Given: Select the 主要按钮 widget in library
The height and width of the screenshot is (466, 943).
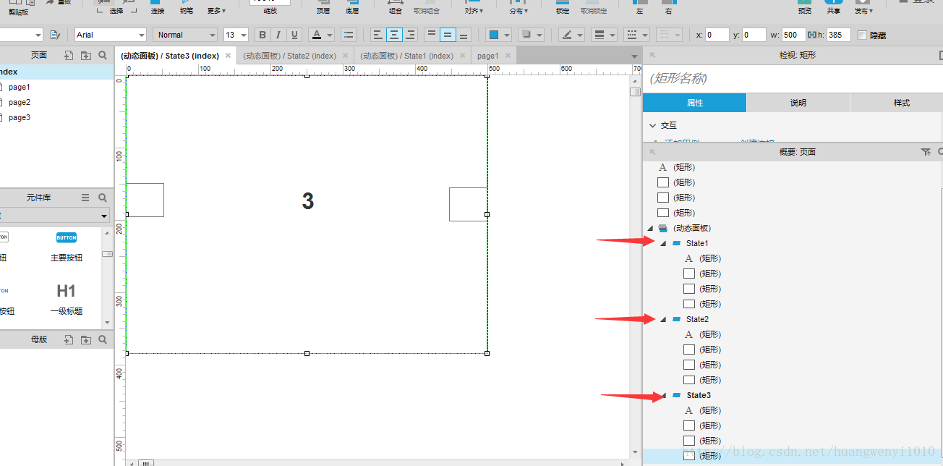Looking at the screenshot, I should pos(66,247).
